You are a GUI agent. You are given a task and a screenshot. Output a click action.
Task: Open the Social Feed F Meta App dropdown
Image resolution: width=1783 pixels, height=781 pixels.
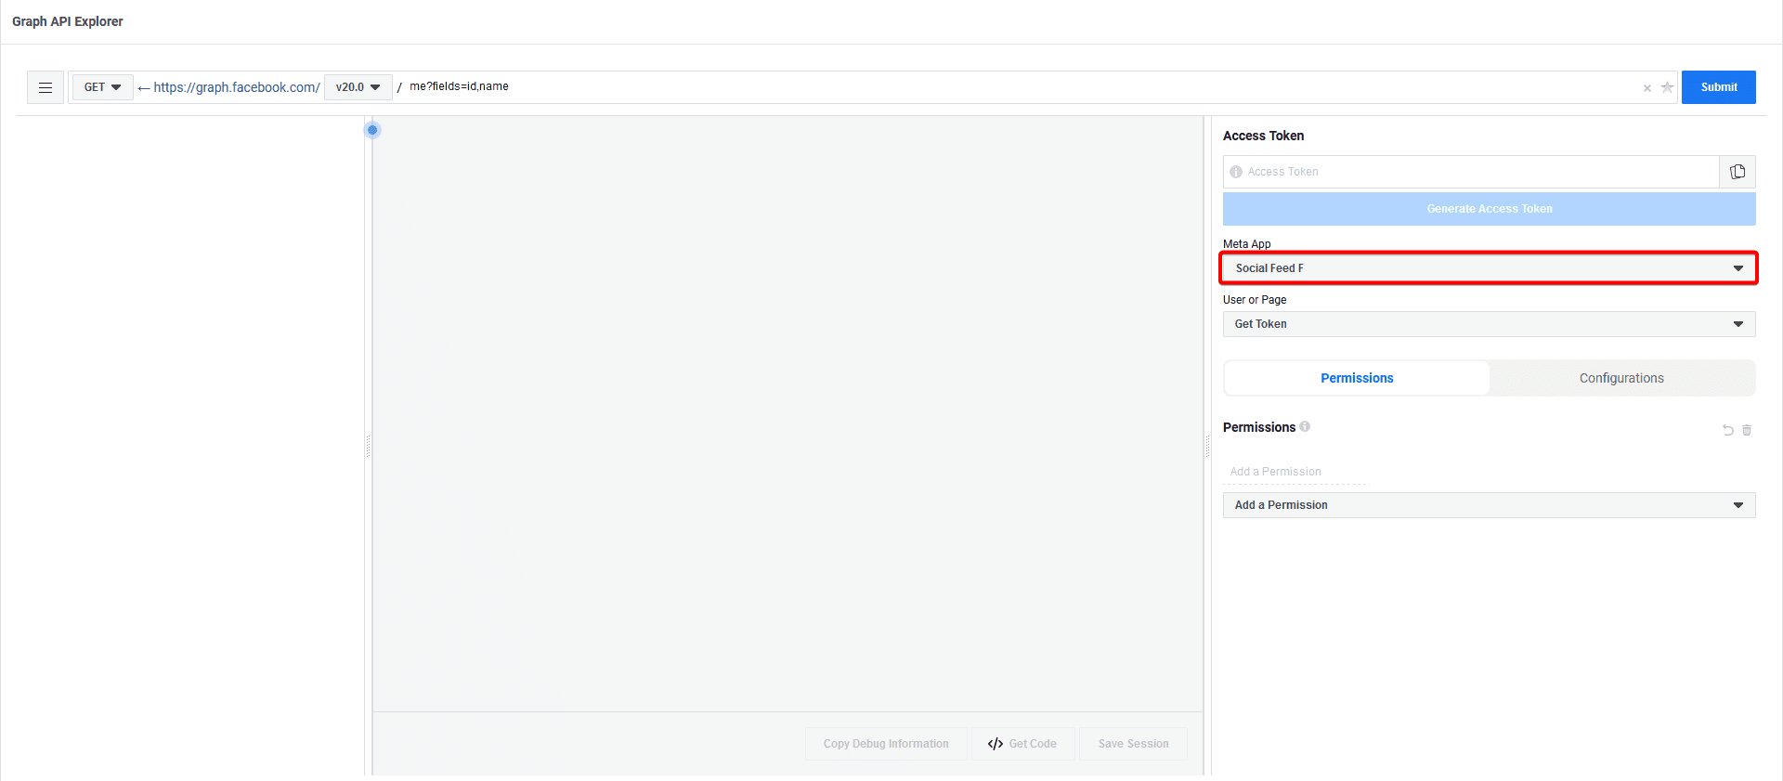[x=1488, y=268]
